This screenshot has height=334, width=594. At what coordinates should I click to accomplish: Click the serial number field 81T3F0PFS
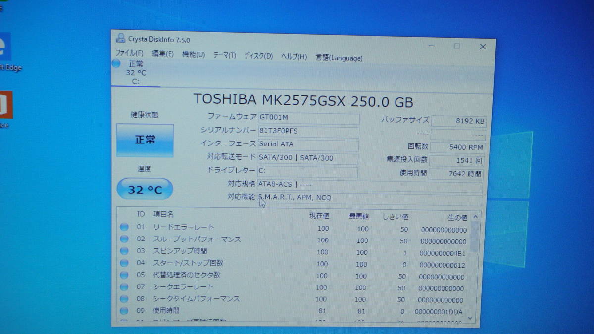(x=309, y=131)
